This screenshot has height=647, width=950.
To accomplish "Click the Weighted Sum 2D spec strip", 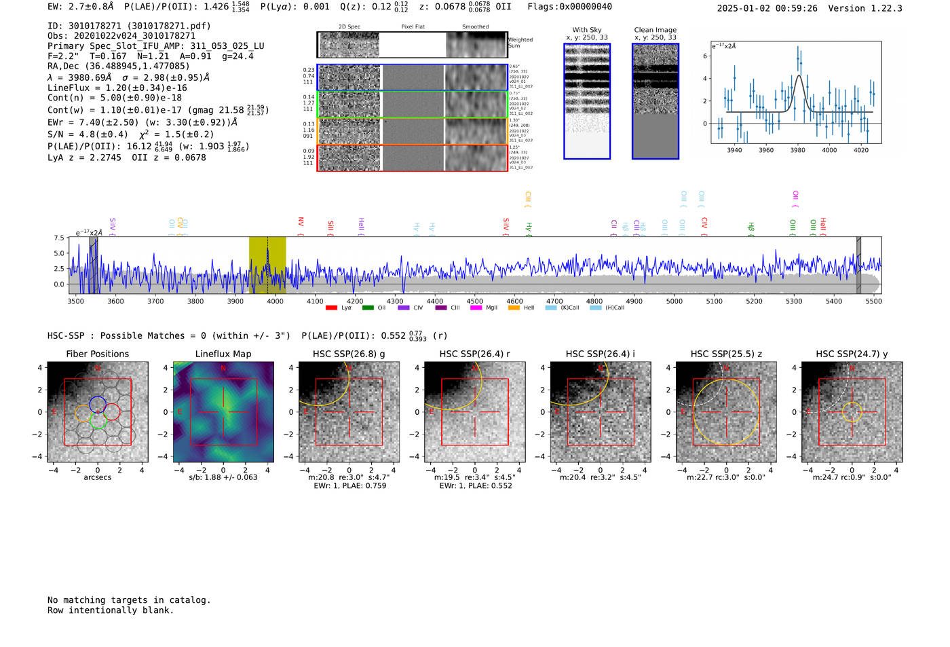I will point(412,45).
